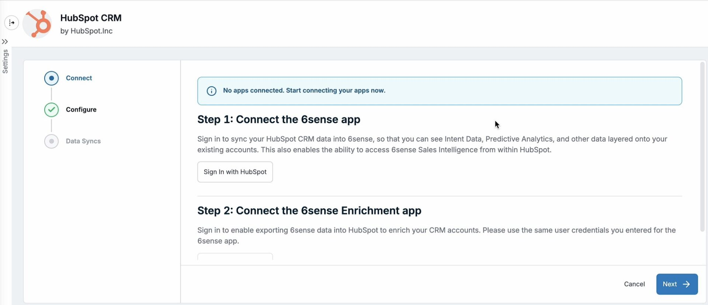The image size is (708, 305).
Task: Click the Cancel button
Action: tap(634, 284)
